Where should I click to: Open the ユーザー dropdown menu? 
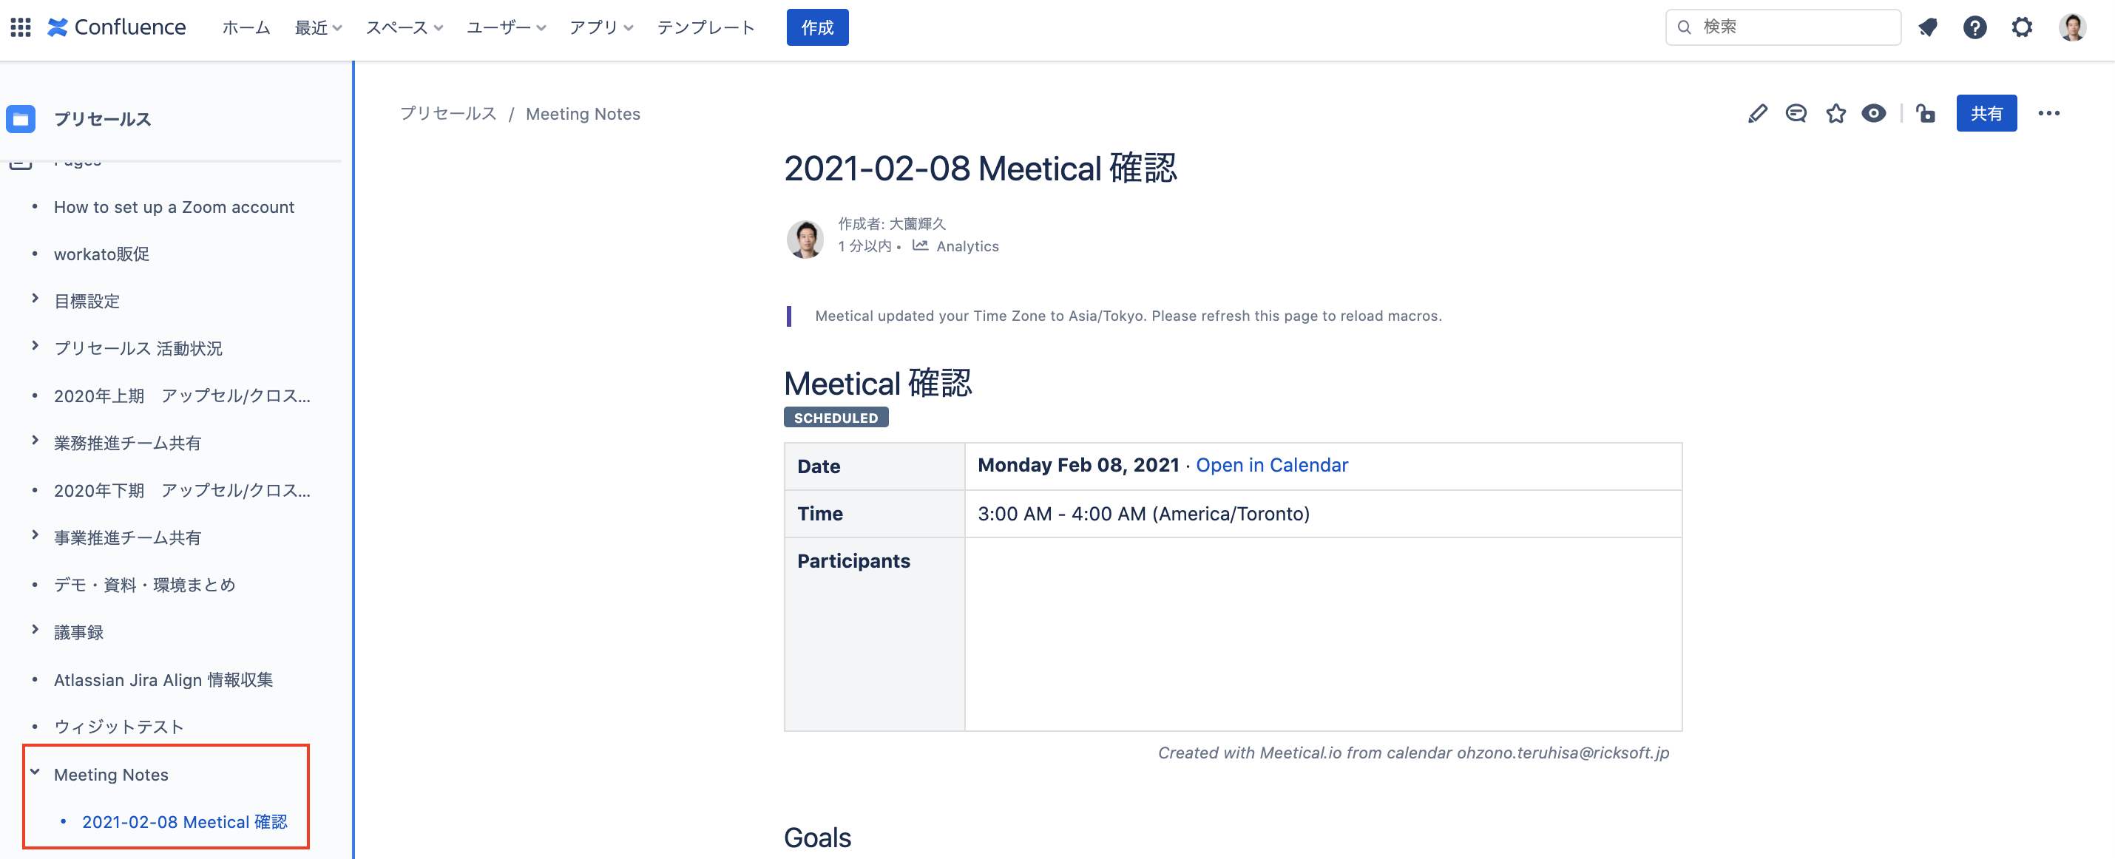click(x=506, y=28)
